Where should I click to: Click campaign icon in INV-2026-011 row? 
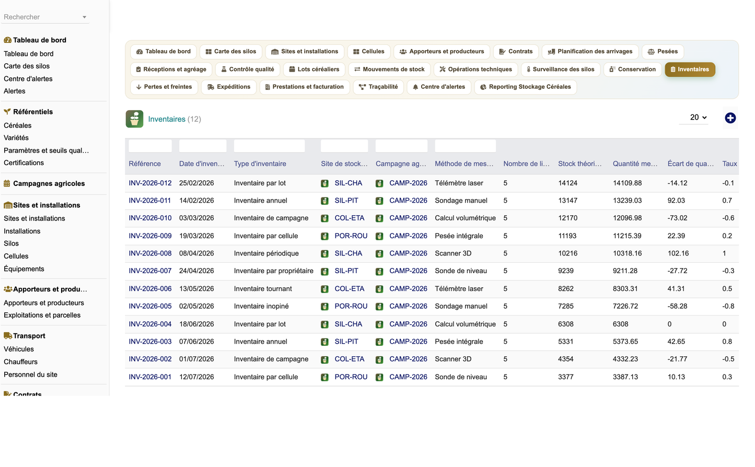point(379,201)
